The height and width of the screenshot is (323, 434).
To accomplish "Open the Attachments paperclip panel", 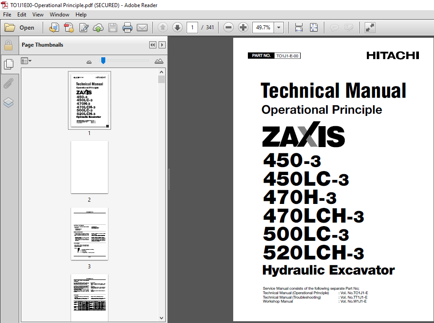I will coord(8,83).
